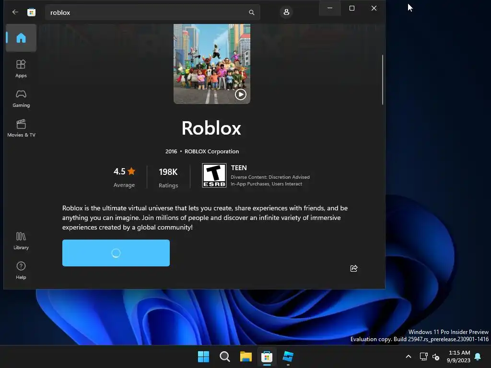Open File Explorer from the taskbar
Screen dimensions: 491x368
[x=246, y=356]
